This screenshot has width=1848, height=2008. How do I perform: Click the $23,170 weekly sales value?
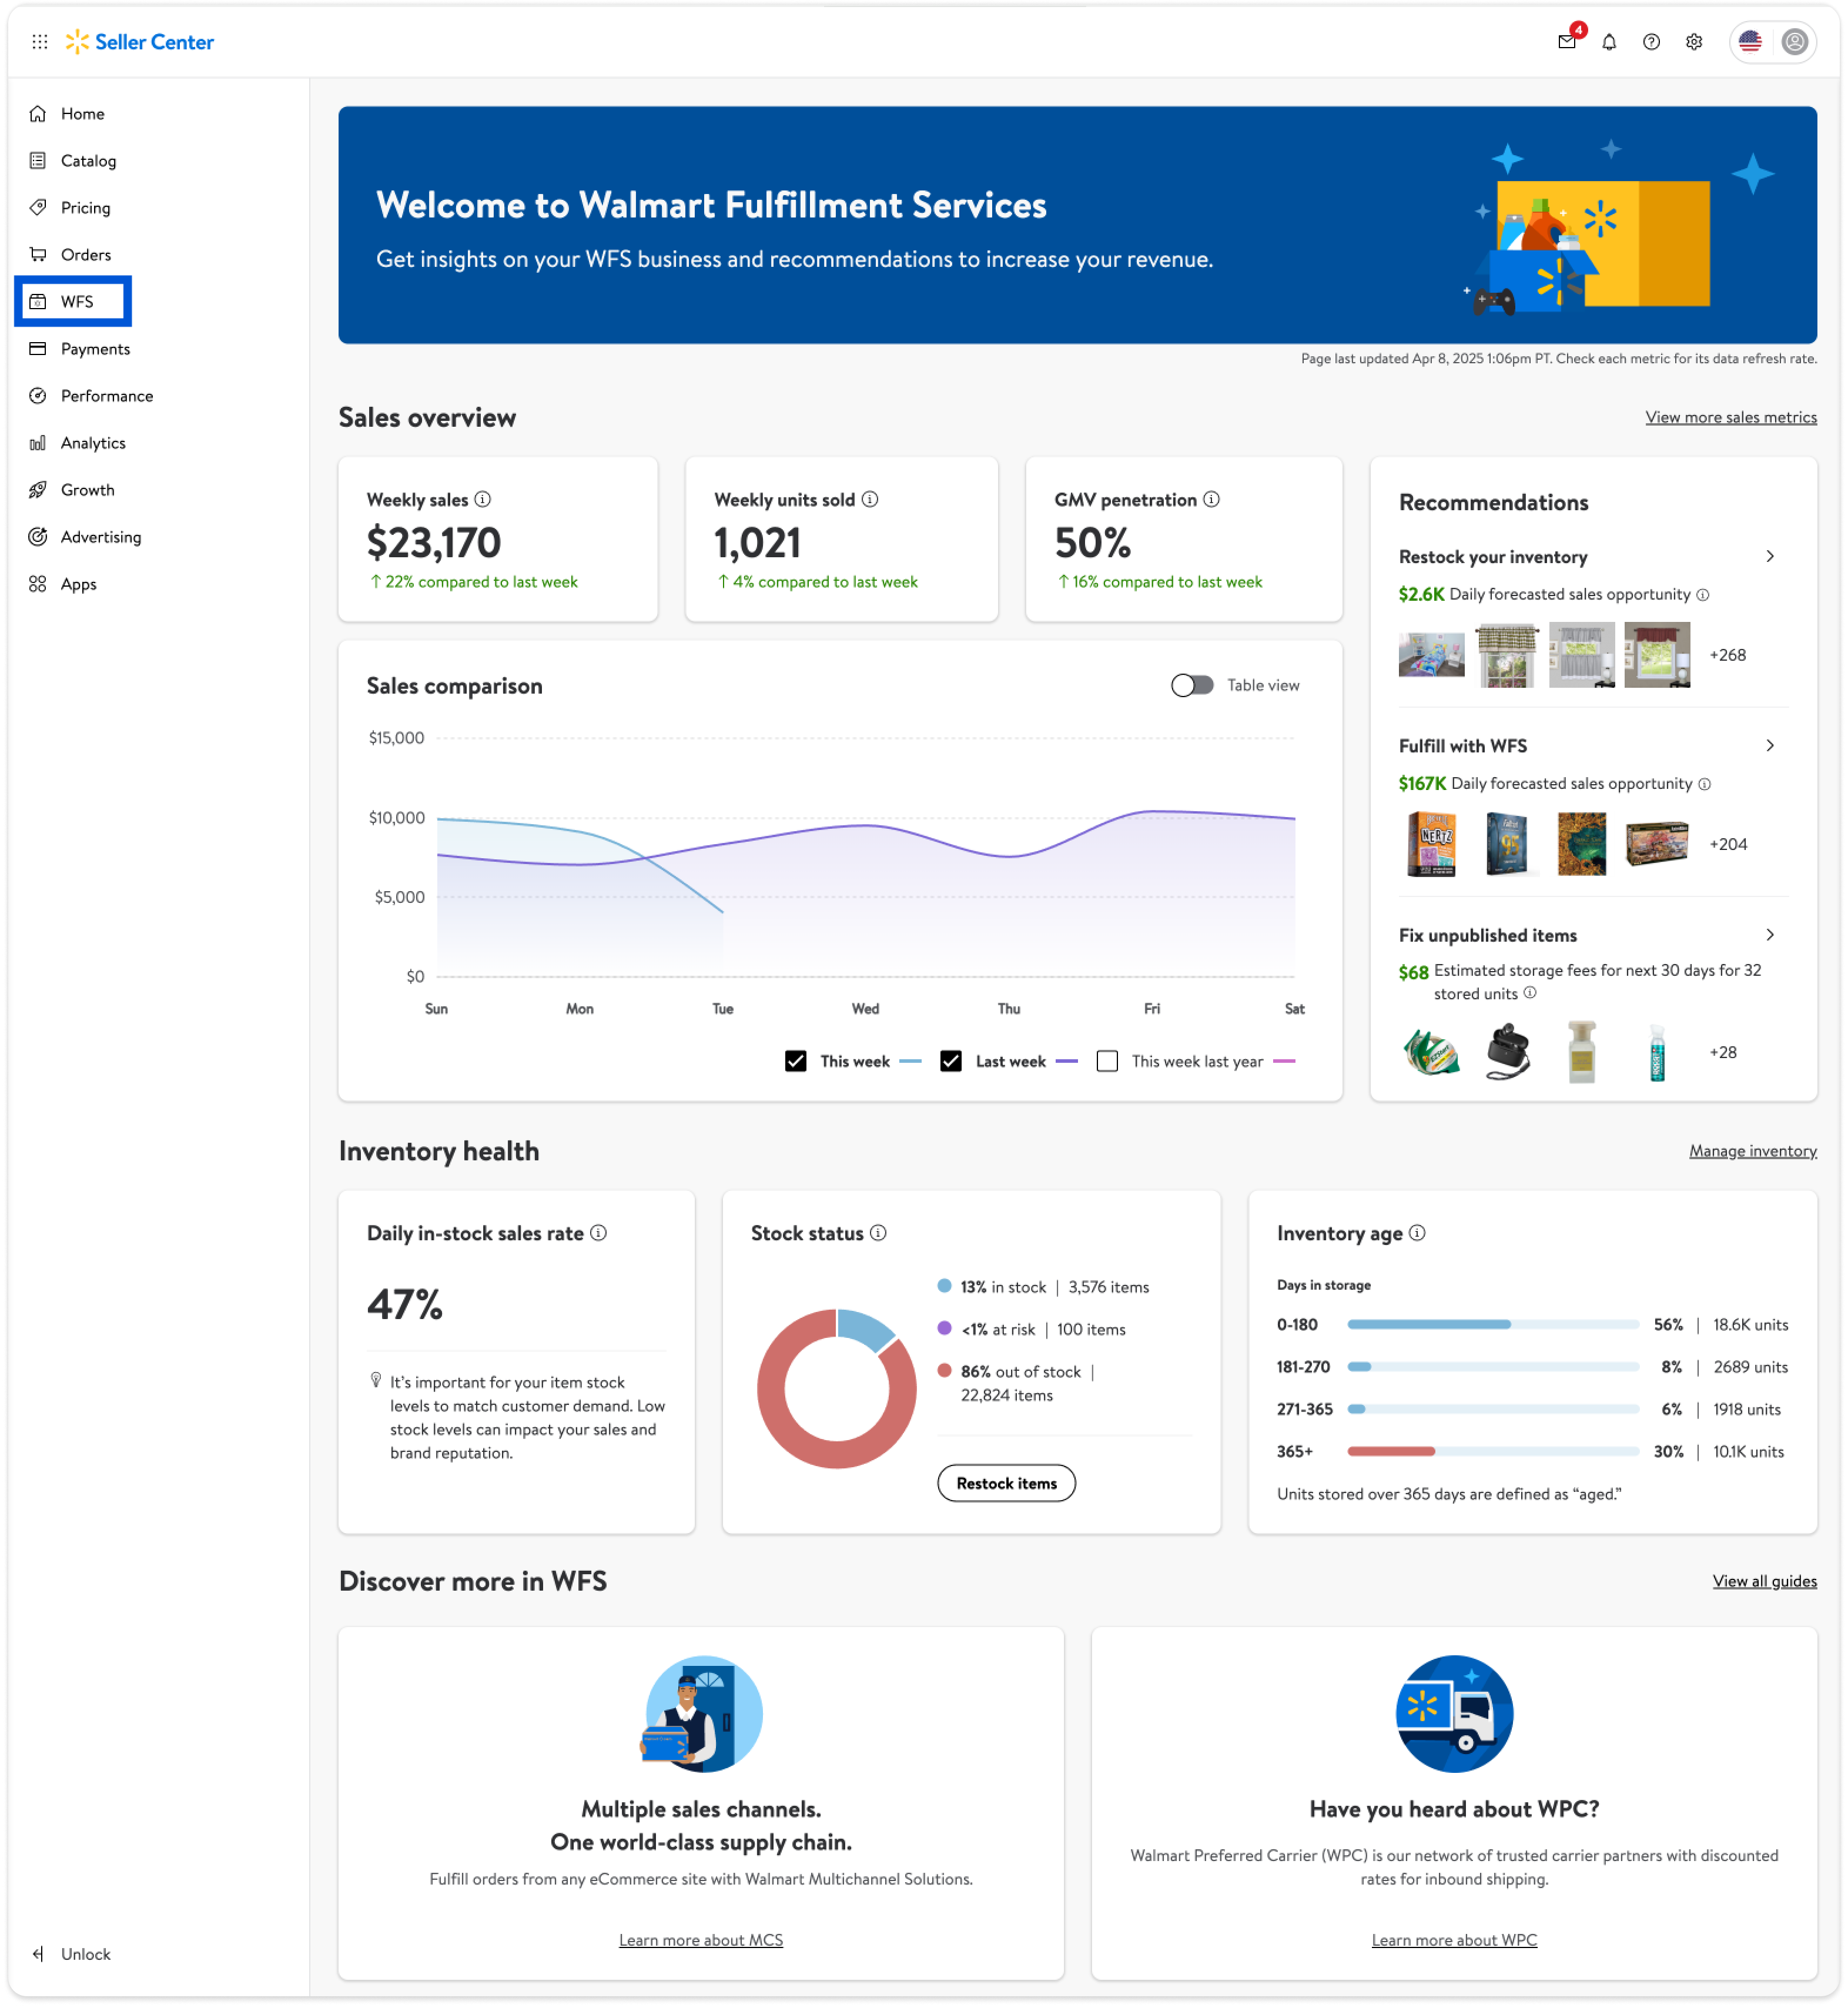tap(434, 543)
